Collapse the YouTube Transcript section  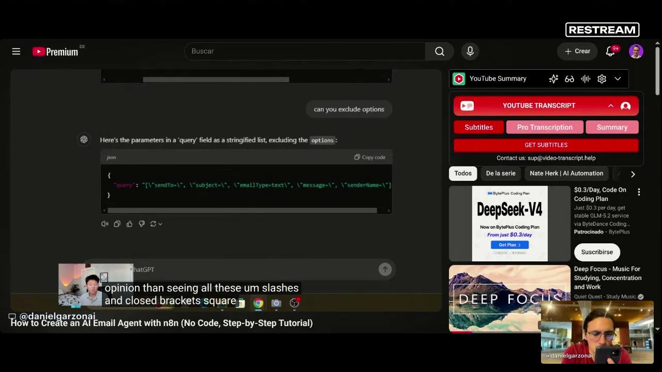(x=611, y=105)
